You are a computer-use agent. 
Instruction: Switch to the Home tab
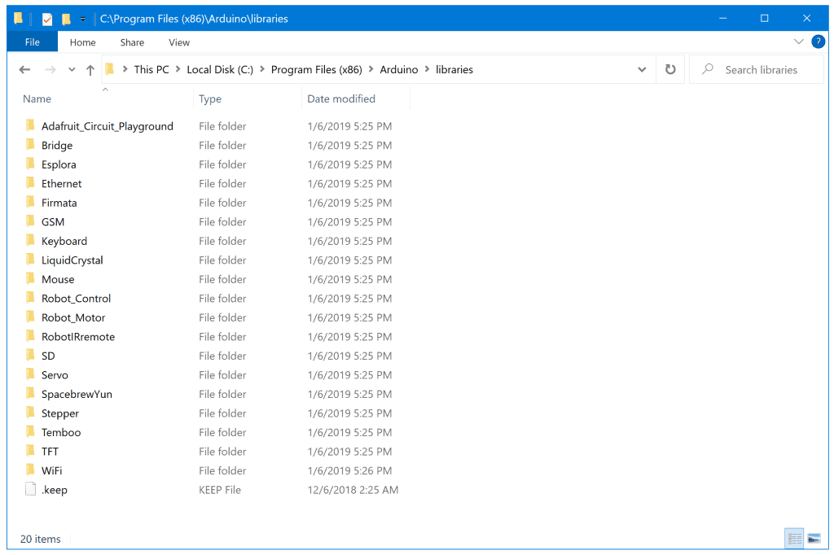[82, 42]
